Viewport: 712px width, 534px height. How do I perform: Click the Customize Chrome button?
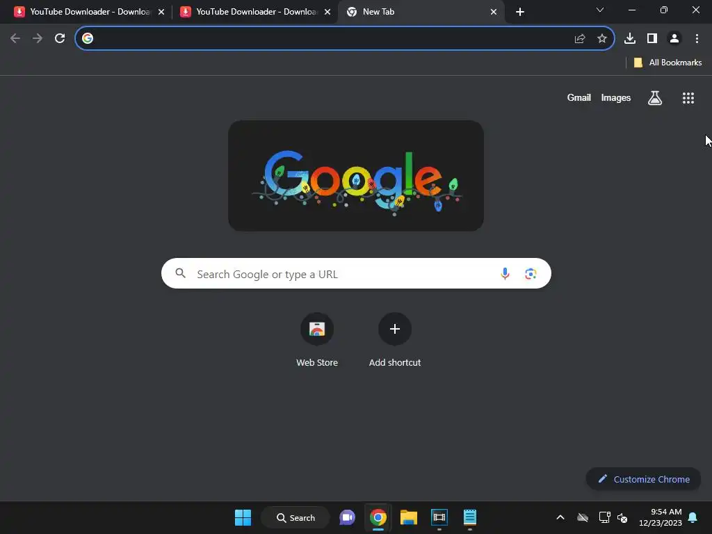[643, 479]
